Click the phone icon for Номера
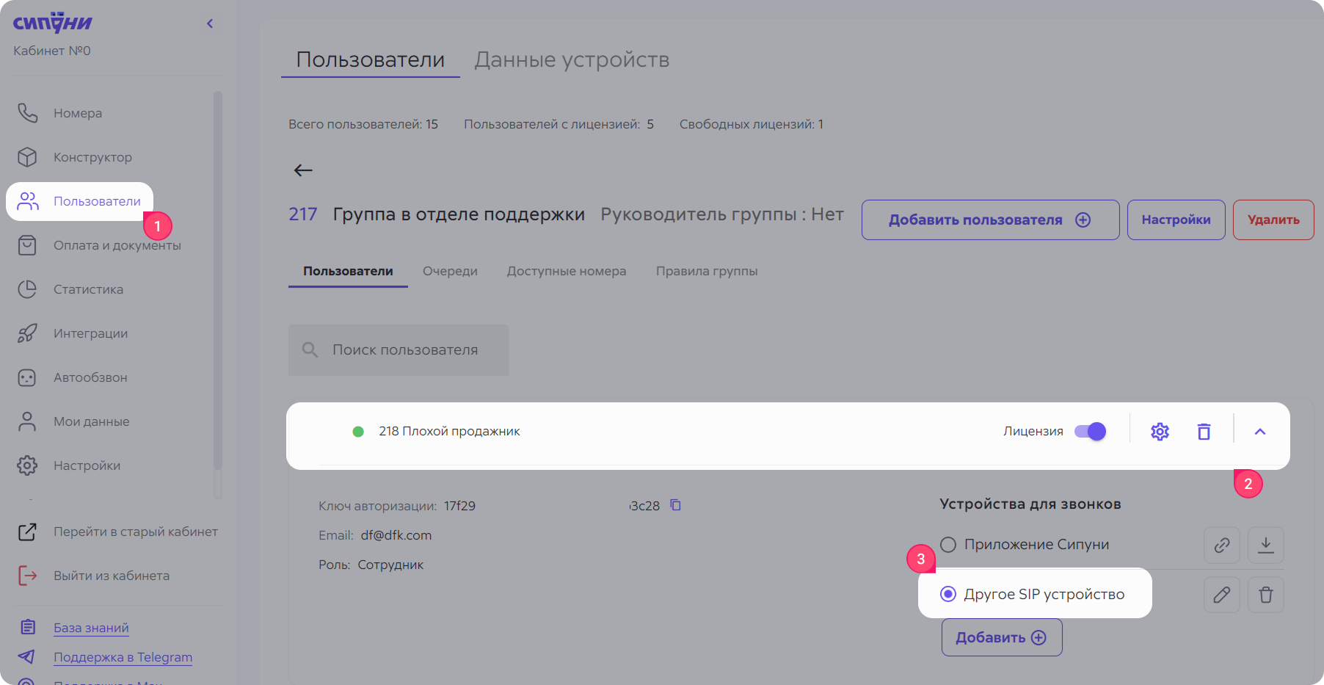Image resolution: width=1324 pixels, height=685 pixels. (x=27, y=113)
